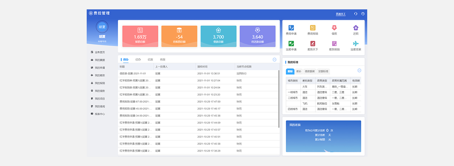Open the 借款 icon in shortcuts

[334, 28]
